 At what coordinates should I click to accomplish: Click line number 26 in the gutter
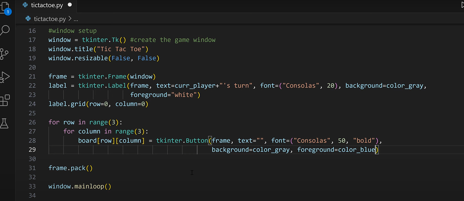coord(32,122)
